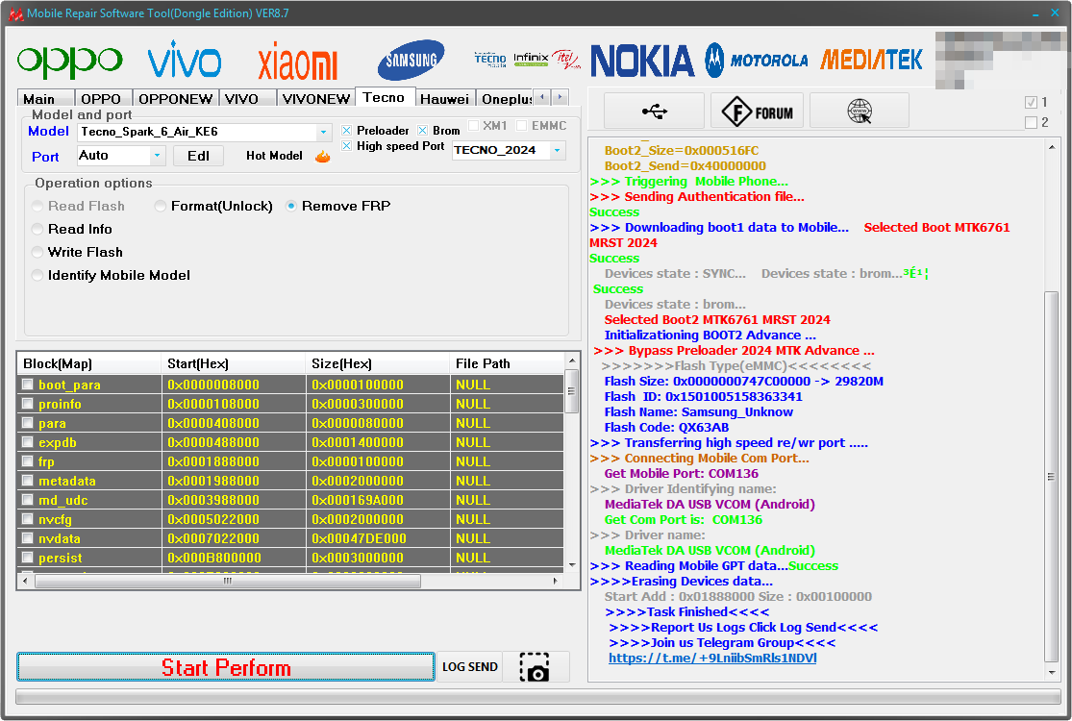Click the Tecno brand logo
The image size is (1072, 721).
(490, 60)
